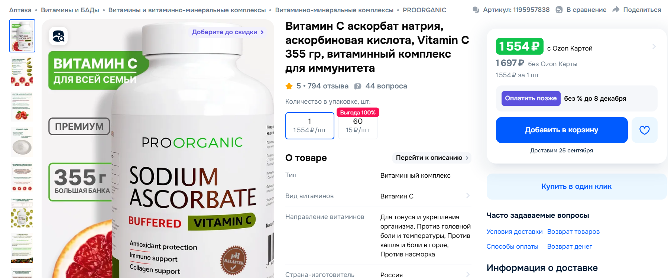668x278 pixels.
Task: Click the compare icon next to В сравнение
Action: coord(559,10)
